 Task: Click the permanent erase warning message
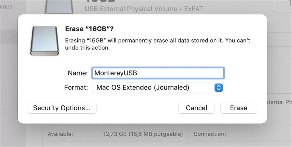158,44
